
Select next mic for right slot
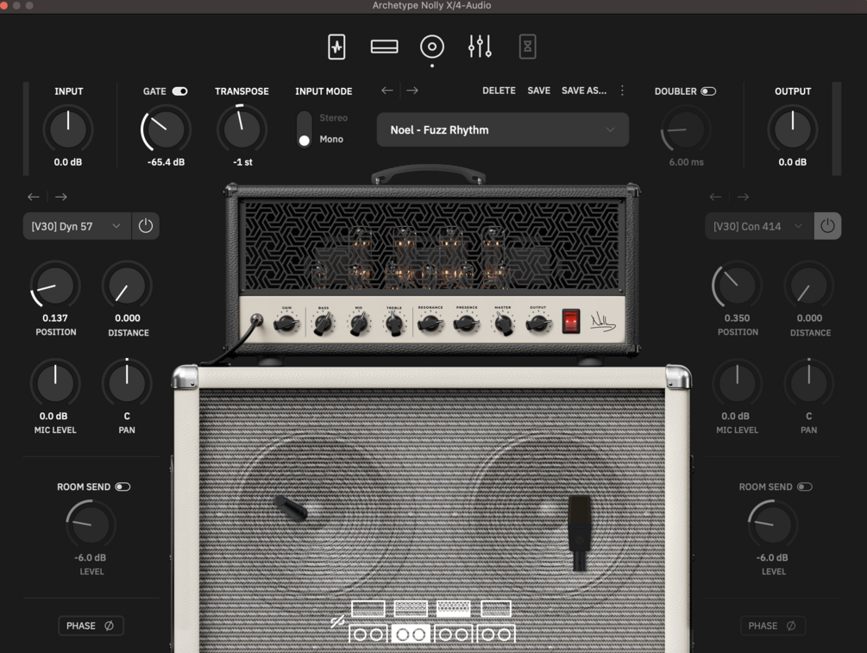(x=743, y=197)
